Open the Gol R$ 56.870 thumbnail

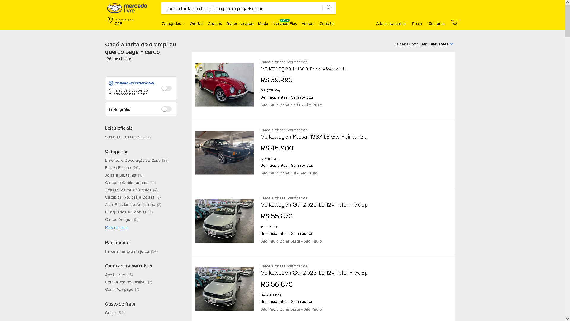(x=224, y=289)
